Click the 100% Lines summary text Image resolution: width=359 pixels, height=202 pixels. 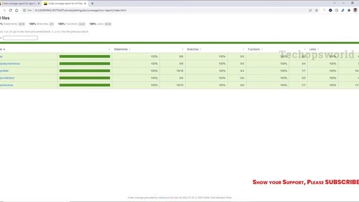coord(96,24)
